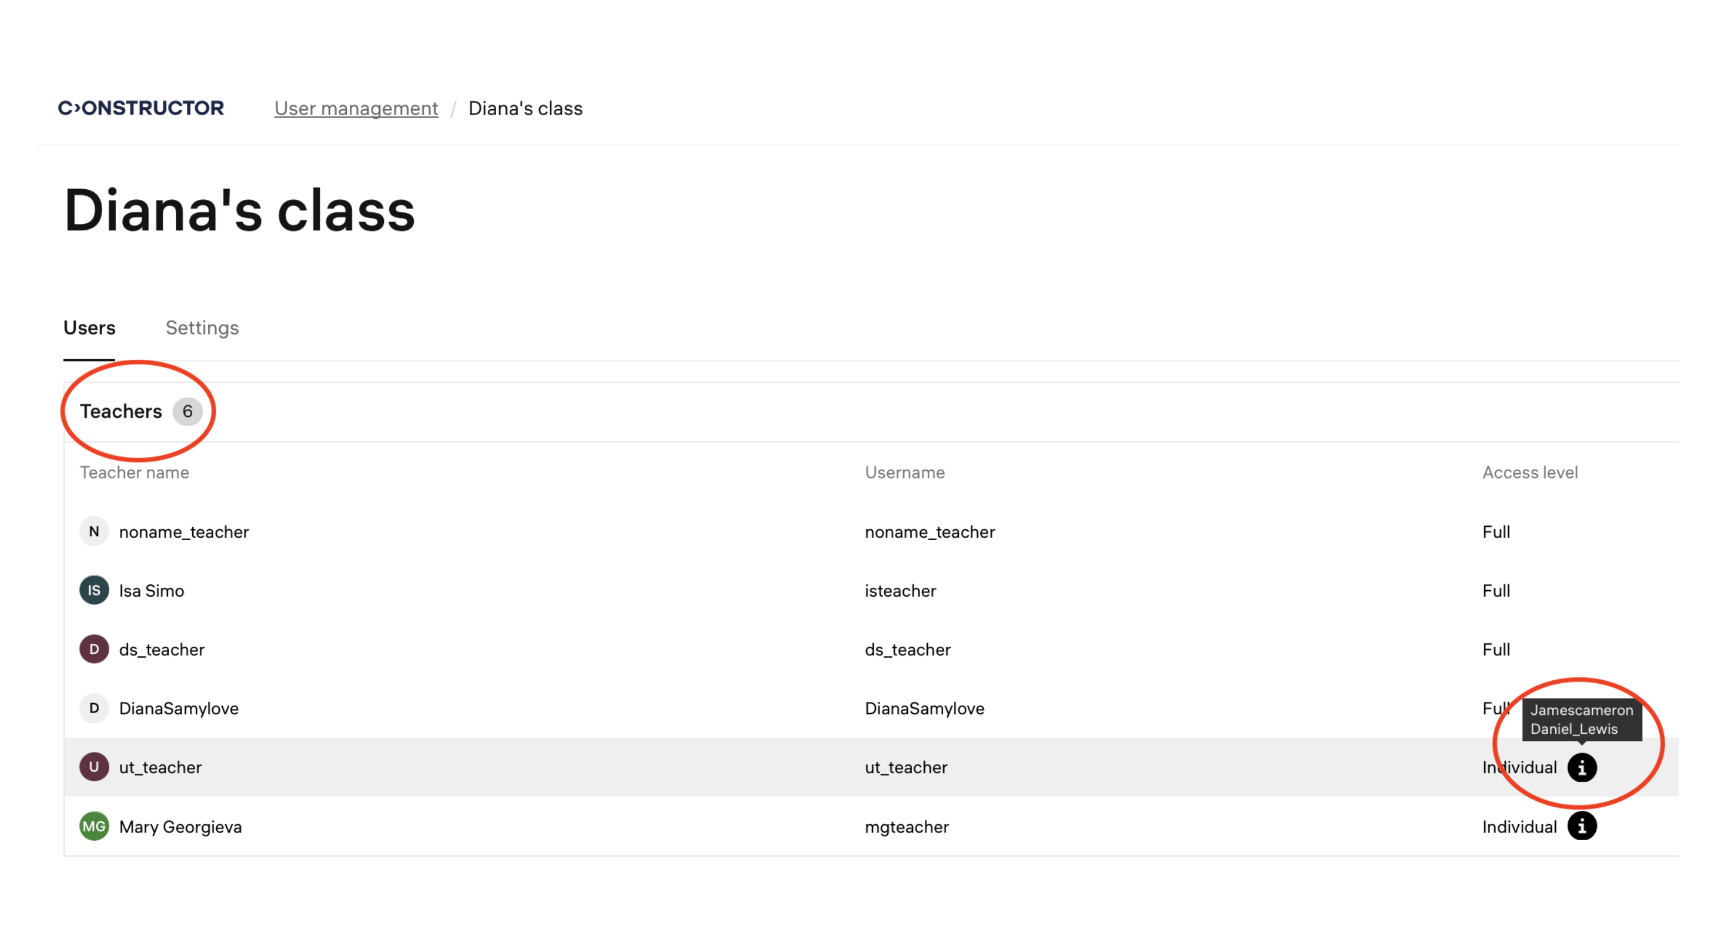
Task: Click the info icon beside Mary Georgieva's access
Action: (x=1581, y=826)
